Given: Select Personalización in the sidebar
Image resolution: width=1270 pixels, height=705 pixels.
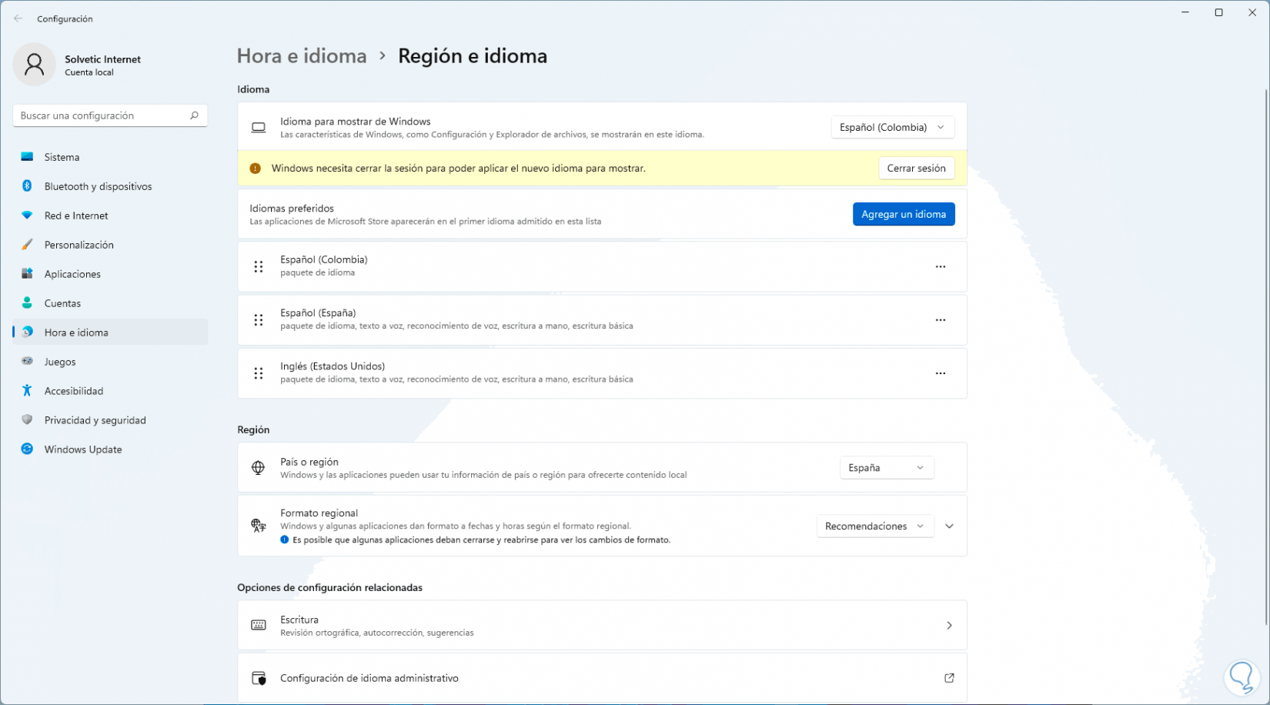Looking at the screenshot, I should (110, 245).
